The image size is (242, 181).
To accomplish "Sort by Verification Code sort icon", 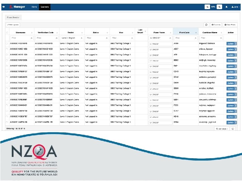I will (57, 33).
